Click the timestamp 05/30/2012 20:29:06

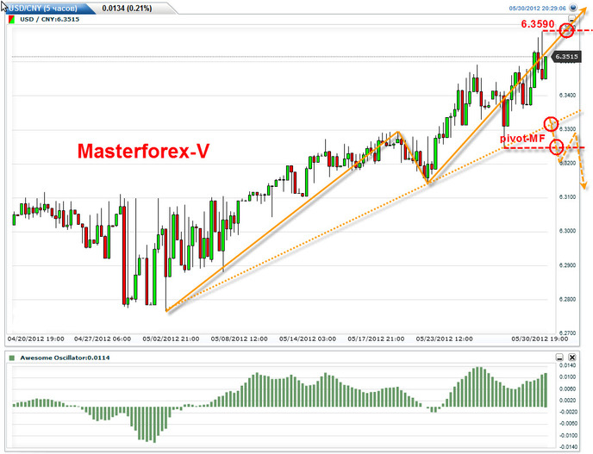[x=538, y=8]
